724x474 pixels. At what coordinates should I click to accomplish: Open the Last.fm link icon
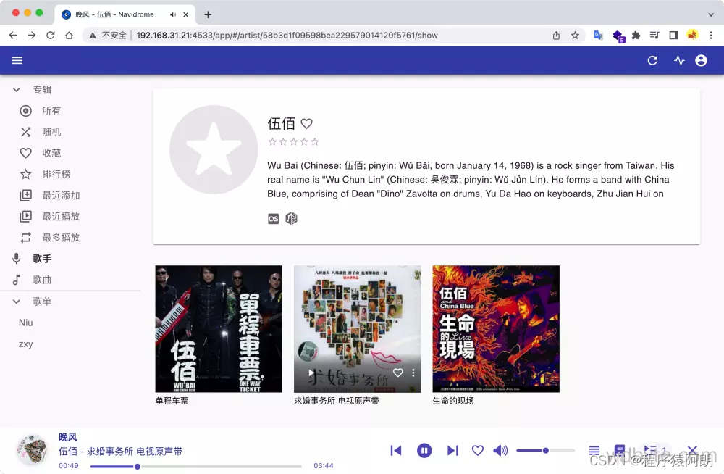[x=274, y=219]
